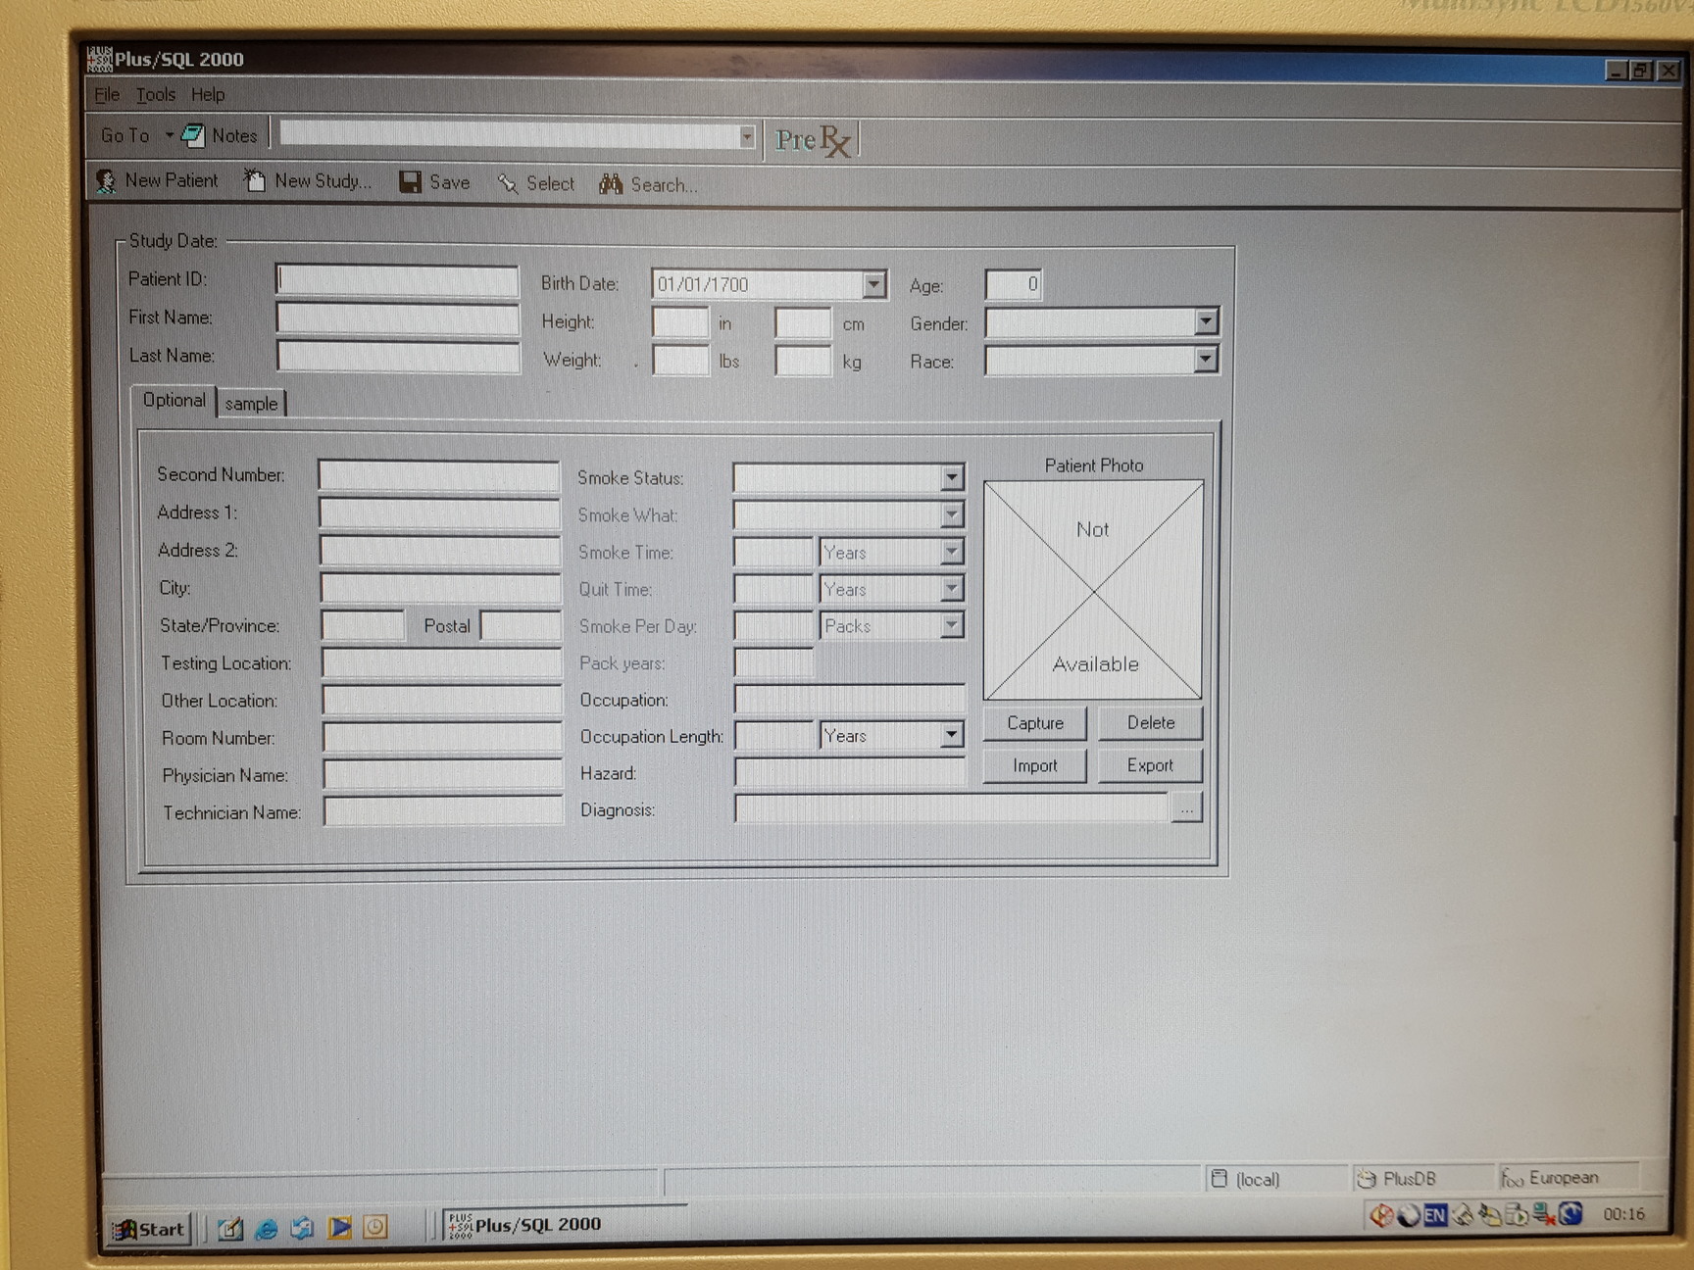1694x1270 pixels.
Task: Switch to the sample tab
Action: tap(251, 404)
